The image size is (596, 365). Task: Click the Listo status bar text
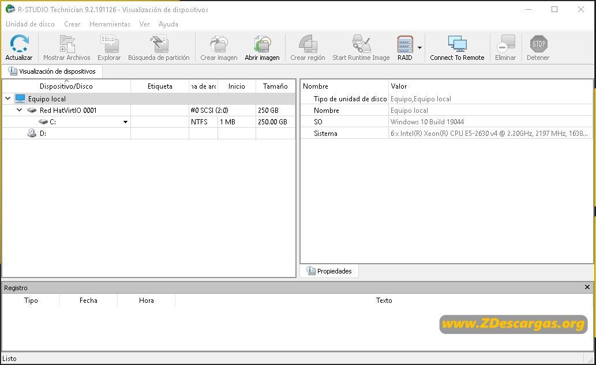pyautogui.click(x=9, y=359)
